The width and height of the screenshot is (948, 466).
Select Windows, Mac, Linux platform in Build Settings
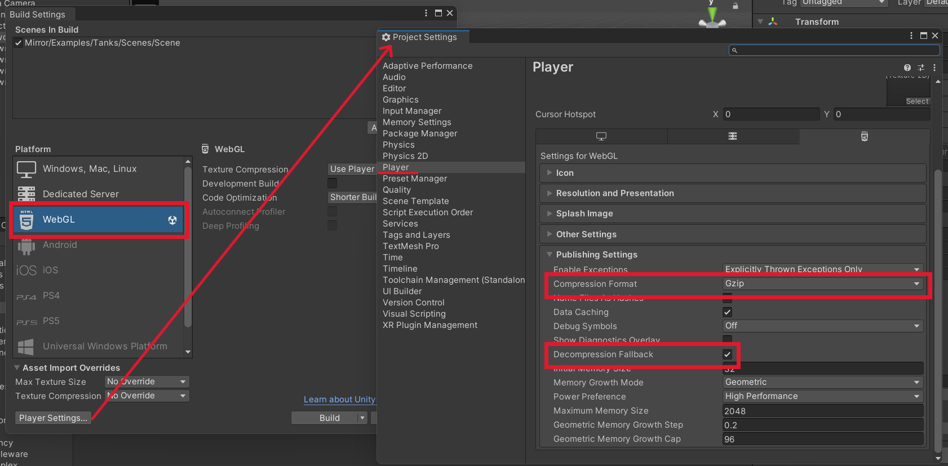[90, 169]
